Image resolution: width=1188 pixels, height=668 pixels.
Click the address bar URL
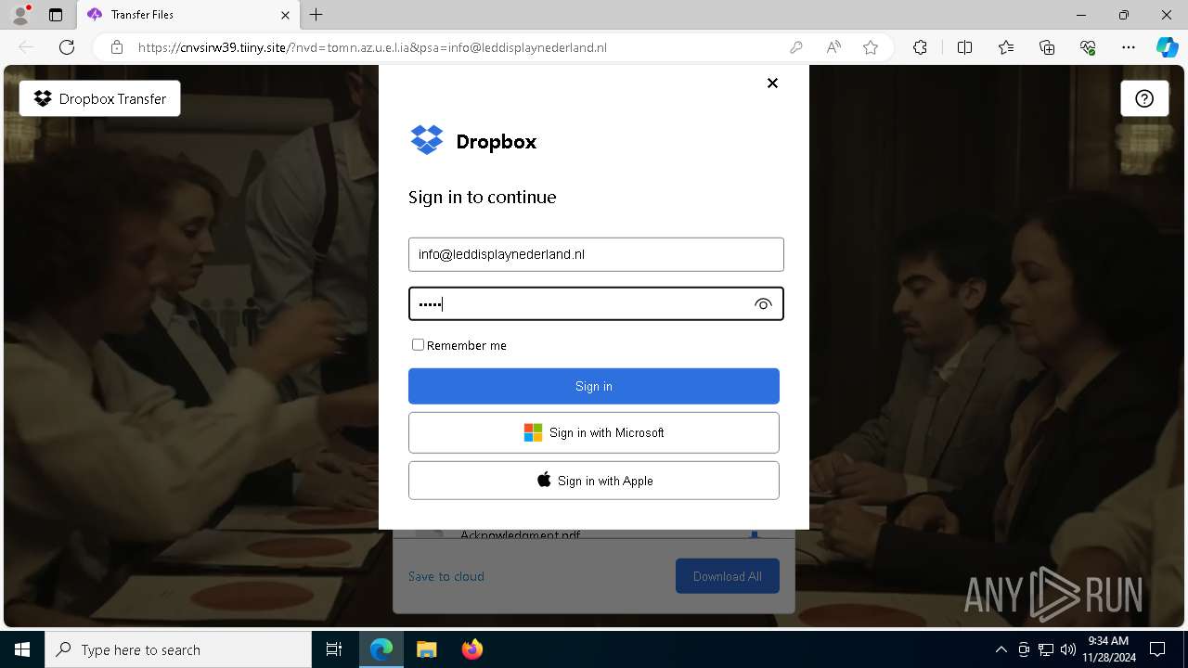[372, 47]
